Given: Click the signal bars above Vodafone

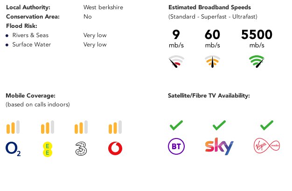Looking at the screenshot, I should 115,127.
